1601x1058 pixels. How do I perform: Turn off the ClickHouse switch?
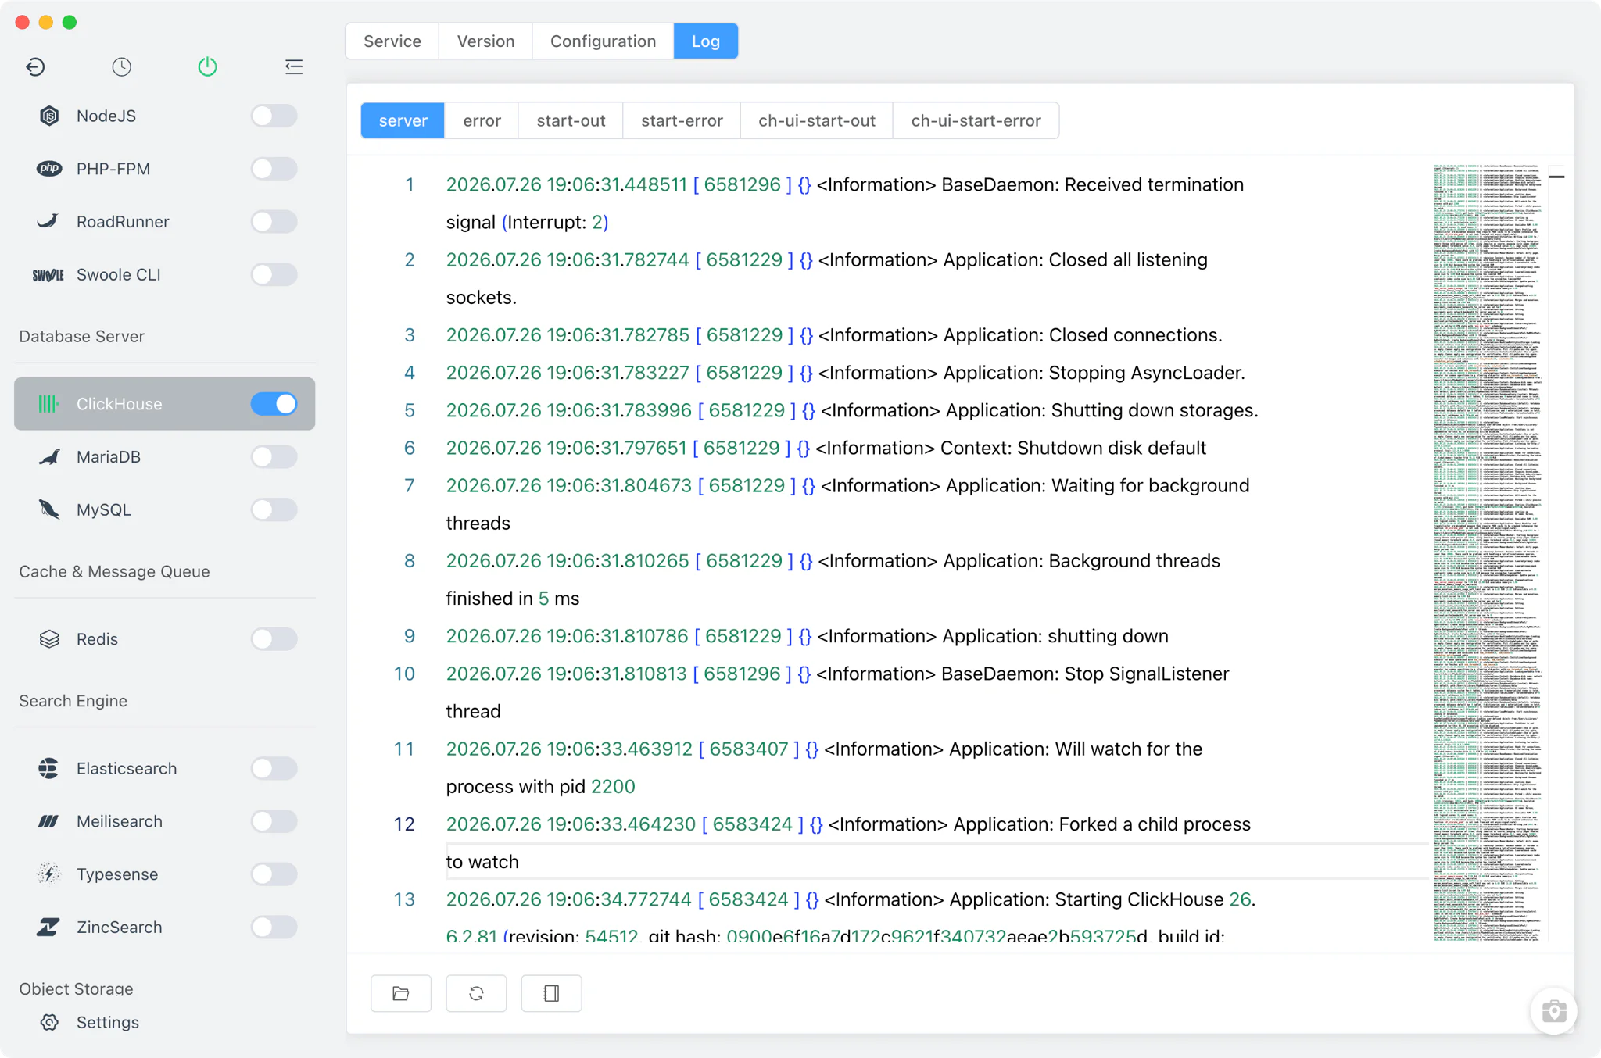click(x=274, y=404)
